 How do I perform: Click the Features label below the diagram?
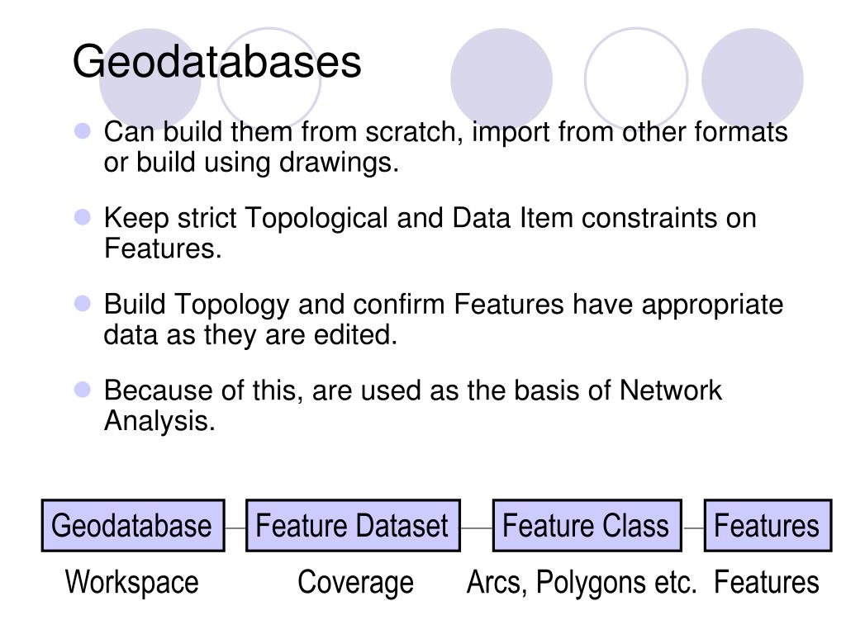(x=766, y=582)
